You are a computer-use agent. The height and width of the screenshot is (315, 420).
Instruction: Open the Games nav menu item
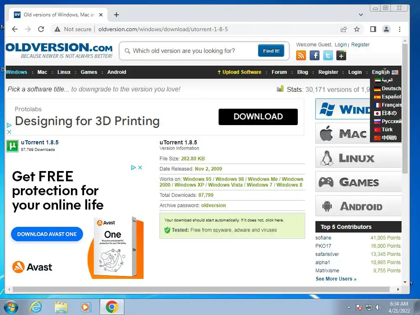click(89, 72)
